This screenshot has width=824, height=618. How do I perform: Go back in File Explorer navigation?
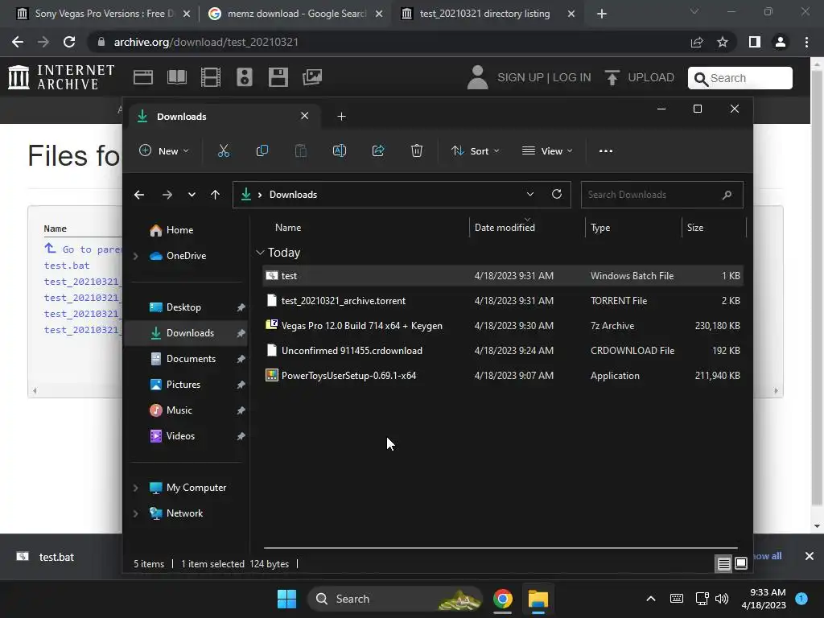(x=139, y=195)
